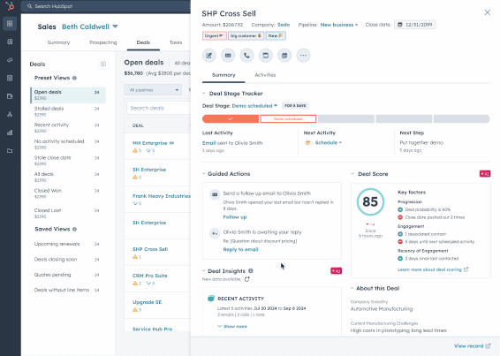Select the Closed Won preset view
This screenshot has height=356, width=500.
pyautogui.click(x=68, y=193)
